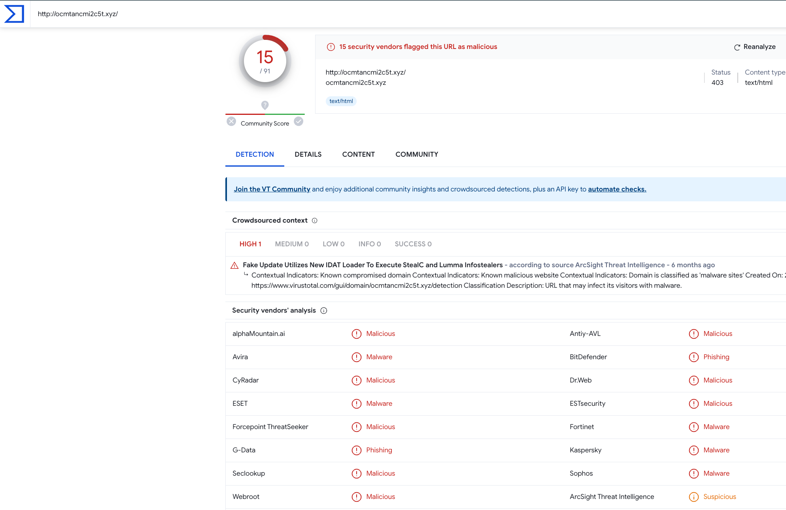Click the alphaMountain.ai vendor name
The width and height of the screenshot is (786, 510).
click(259, 334)
